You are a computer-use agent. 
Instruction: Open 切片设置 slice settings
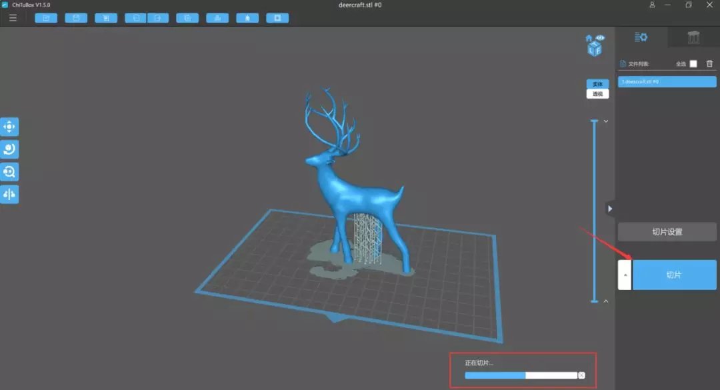pyautogui.click(x=667, y=232)
